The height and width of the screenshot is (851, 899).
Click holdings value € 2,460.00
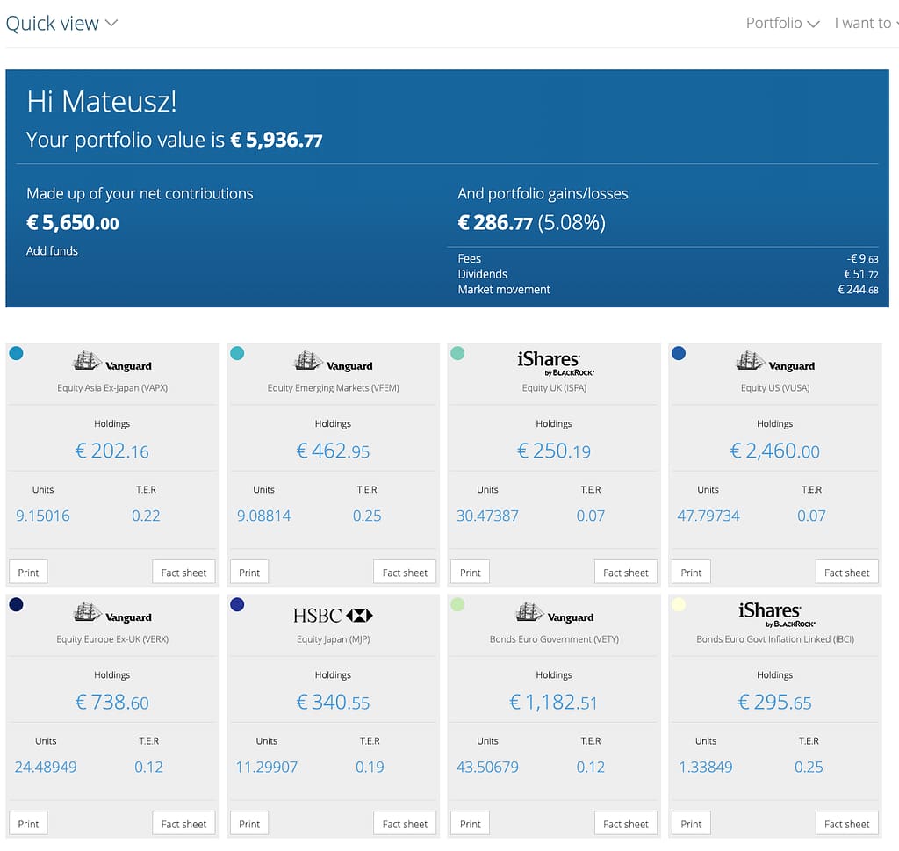pyautogui.click(x=775, y=451)
